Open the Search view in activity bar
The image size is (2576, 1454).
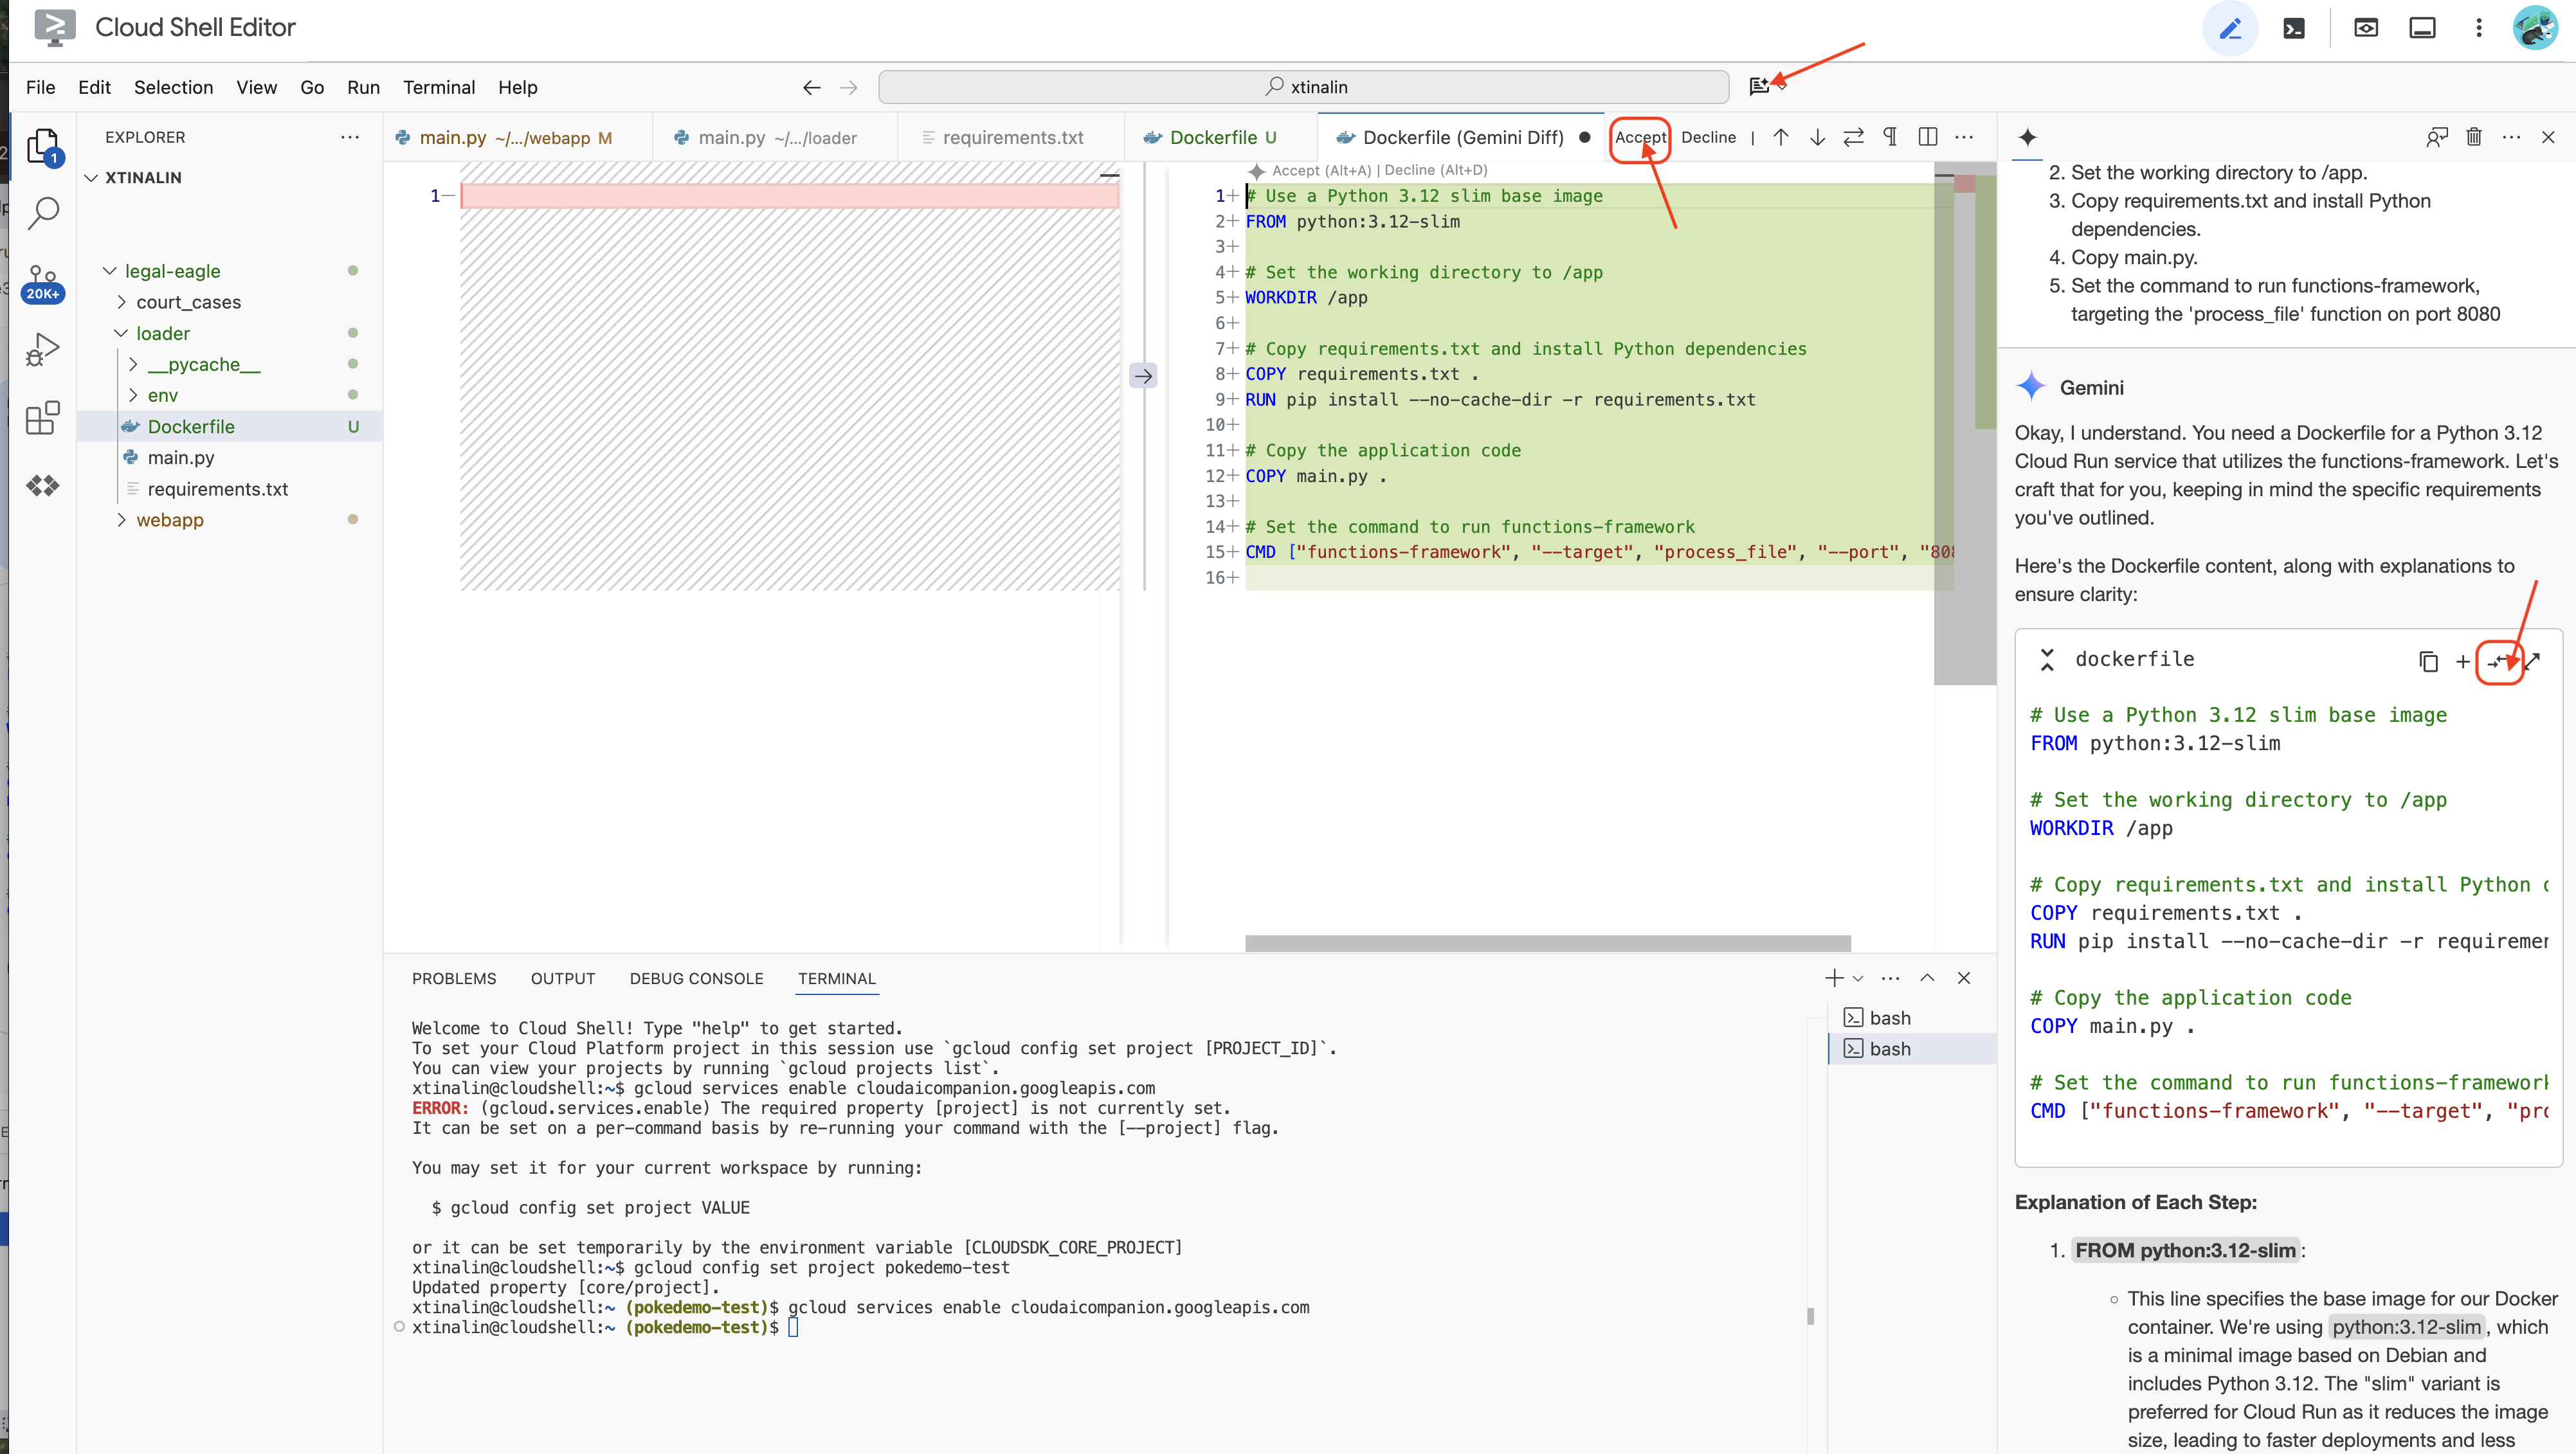(43, 212)
